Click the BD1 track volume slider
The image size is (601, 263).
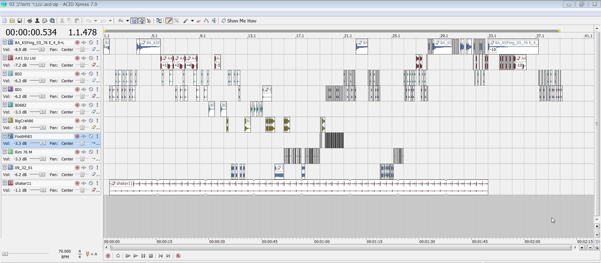click(x=42, y=96)
